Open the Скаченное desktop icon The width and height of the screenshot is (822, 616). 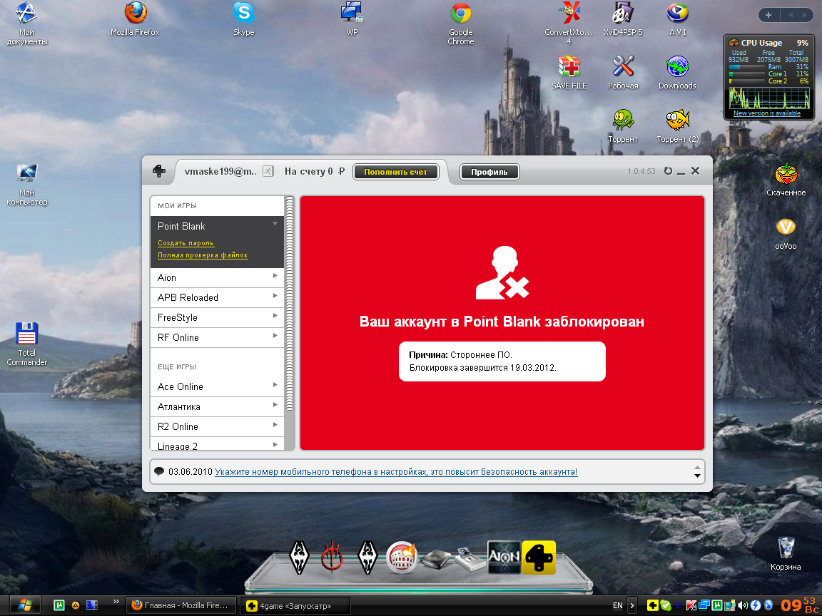(x=786, y=180)
